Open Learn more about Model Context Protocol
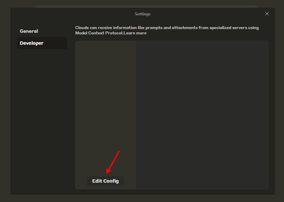 coord(135,33)
